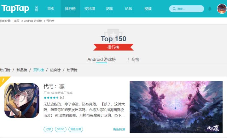Focus the 搜索 search field
Viewport: 227px width, 138px height.
tap(186, 9)
